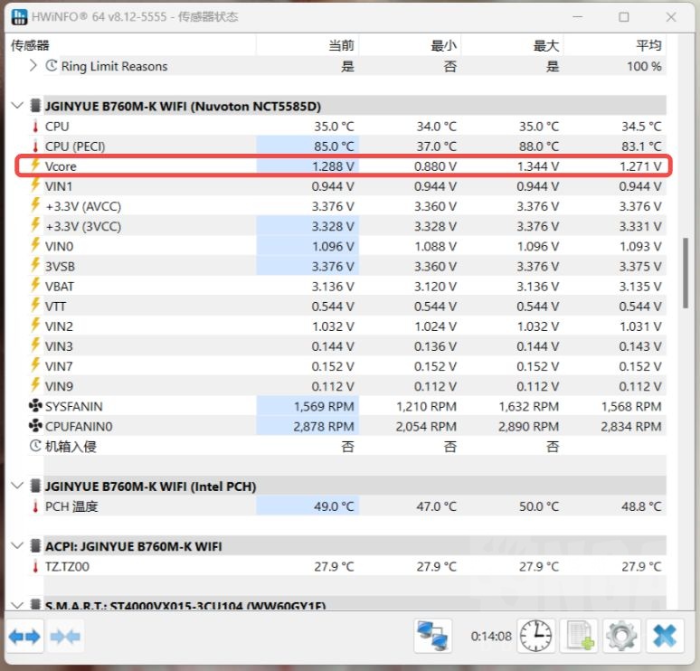Start logging with the document-plus icon
The width and height of the screenshot is (700, 671).
(579, 637)
